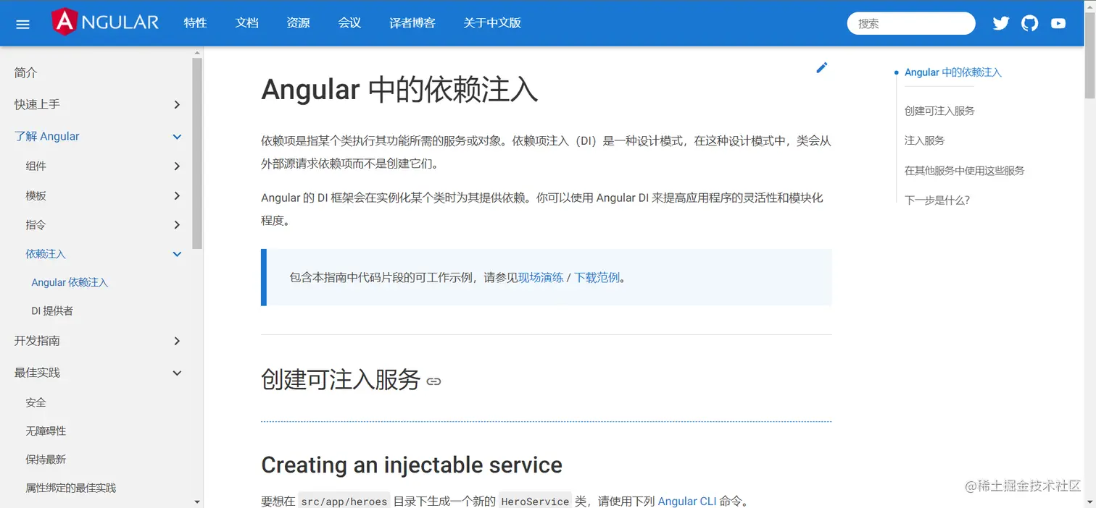Viewport: 1096px width, 508px height.
Task: Open 无障碍性 in the sidebar
Action: pos(46,431)
